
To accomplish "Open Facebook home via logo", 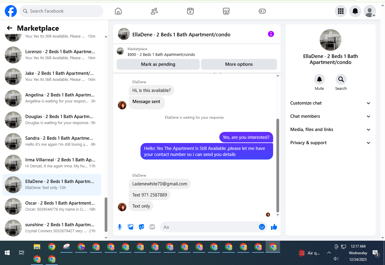I will [11, 11].
